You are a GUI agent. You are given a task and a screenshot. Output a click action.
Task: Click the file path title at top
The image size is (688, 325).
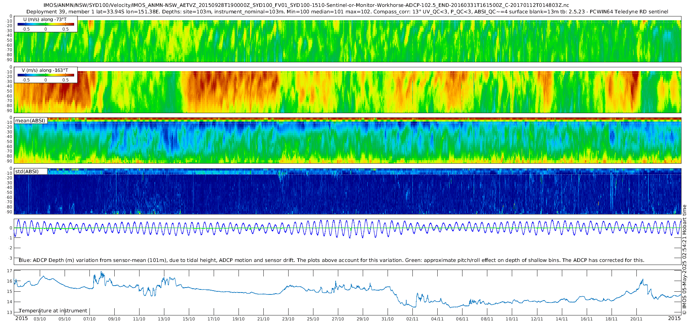306,5
